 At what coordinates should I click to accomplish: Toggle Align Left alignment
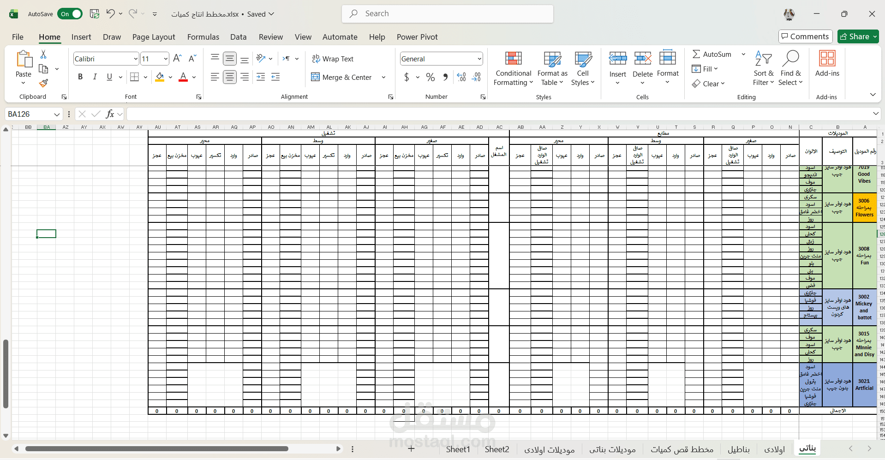point(215,77)
